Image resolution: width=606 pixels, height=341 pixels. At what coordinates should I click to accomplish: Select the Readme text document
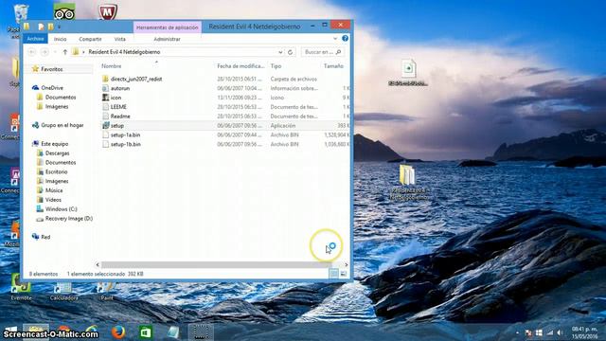[x=120, y=116]
